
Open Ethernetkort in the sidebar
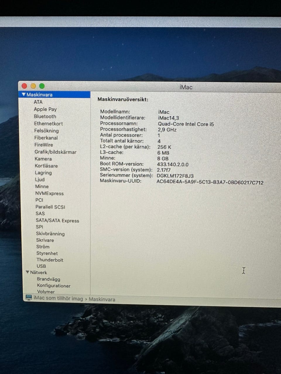48,124
